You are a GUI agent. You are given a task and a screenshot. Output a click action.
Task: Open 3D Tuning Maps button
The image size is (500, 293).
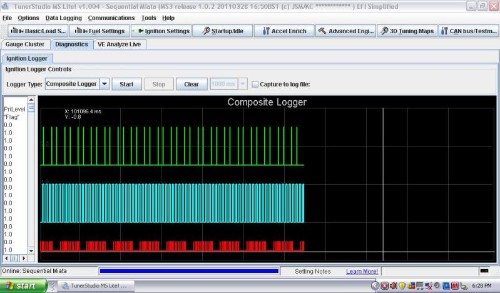pyautogui.click(x=407, y=31)
